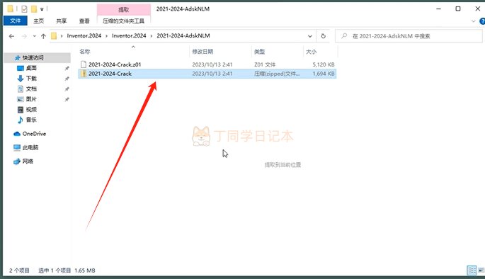Switch to the 查看 ribbon tab
Screen dimensions: 485x279
(84, 21)
